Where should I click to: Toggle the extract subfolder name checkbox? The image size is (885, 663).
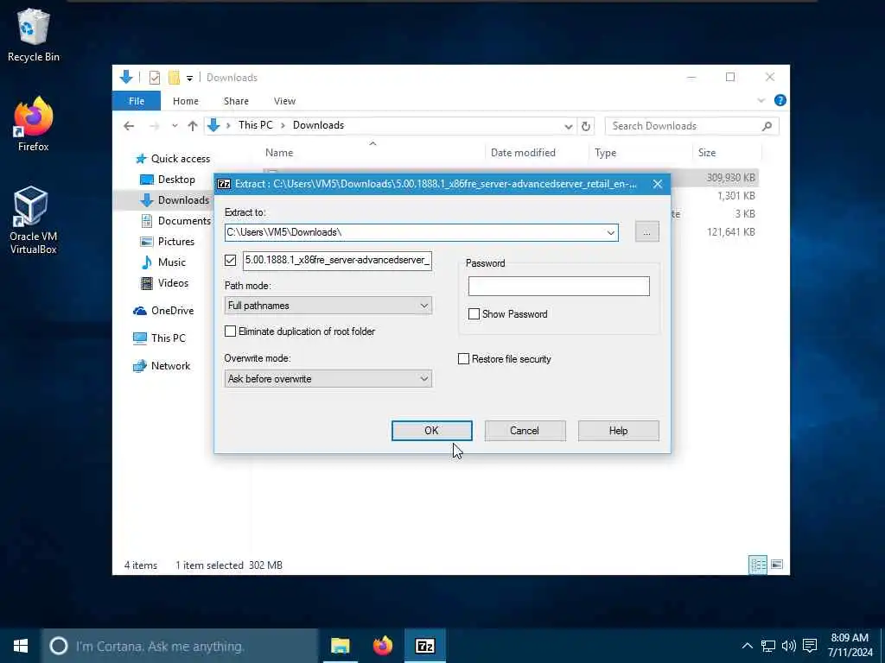tap(230, 261)
